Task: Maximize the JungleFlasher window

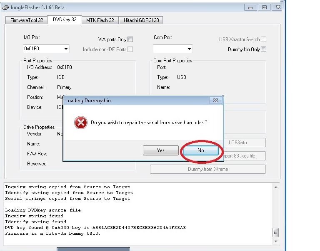Action: pos(264,7)
